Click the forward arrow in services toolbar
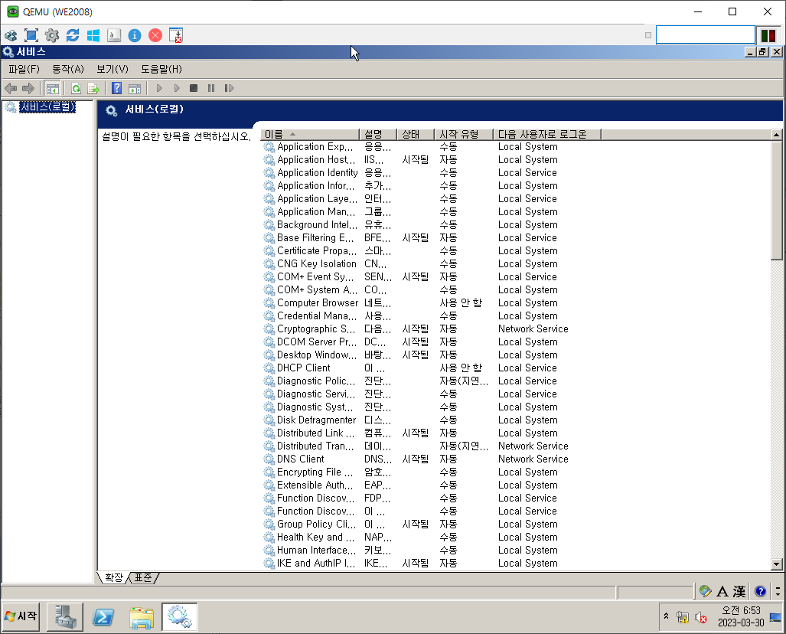The width and height of the screenshot is (786, 634). [28, 88]
